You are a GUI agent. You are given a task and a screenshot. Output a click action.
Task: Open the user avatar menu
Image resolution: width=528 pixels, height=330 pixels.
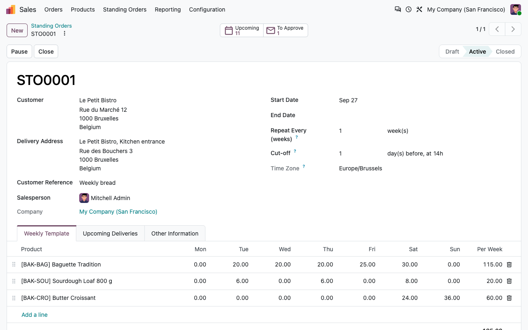(x=516, y=9)
